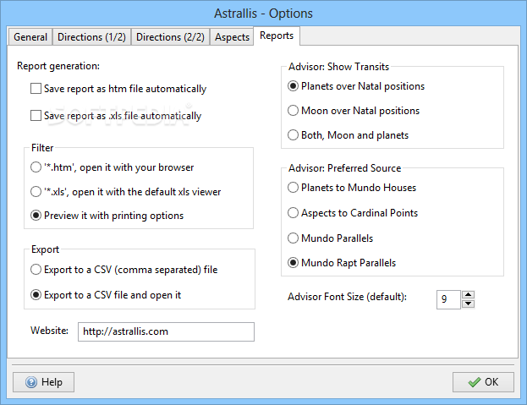The image size is (527, 405).
Task: Select Planets to Mundo Houses source
Action: 352,188
